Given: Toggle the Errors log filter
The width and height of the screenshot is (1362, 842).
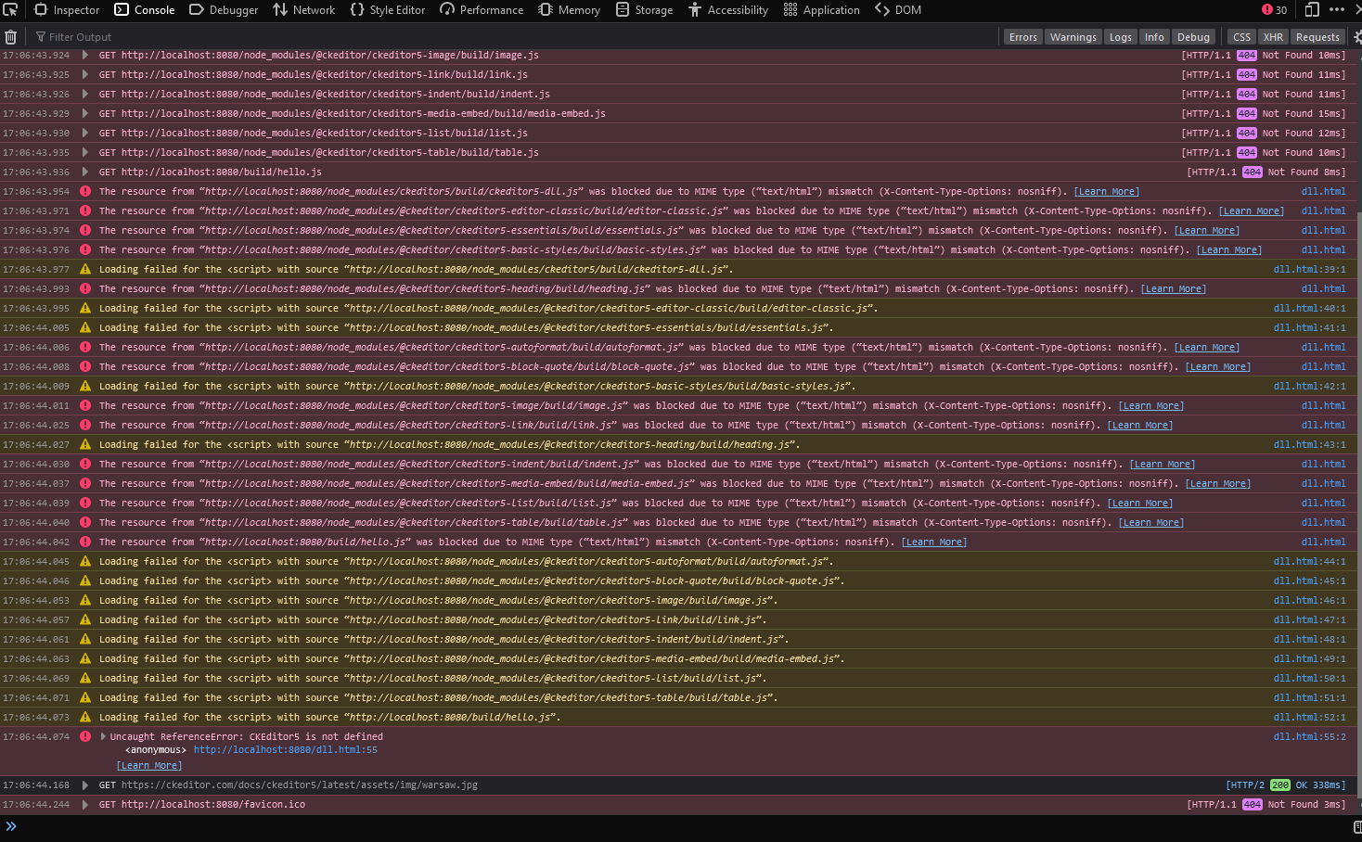Looking at the screenshot, I should [x=1022, y=37].
